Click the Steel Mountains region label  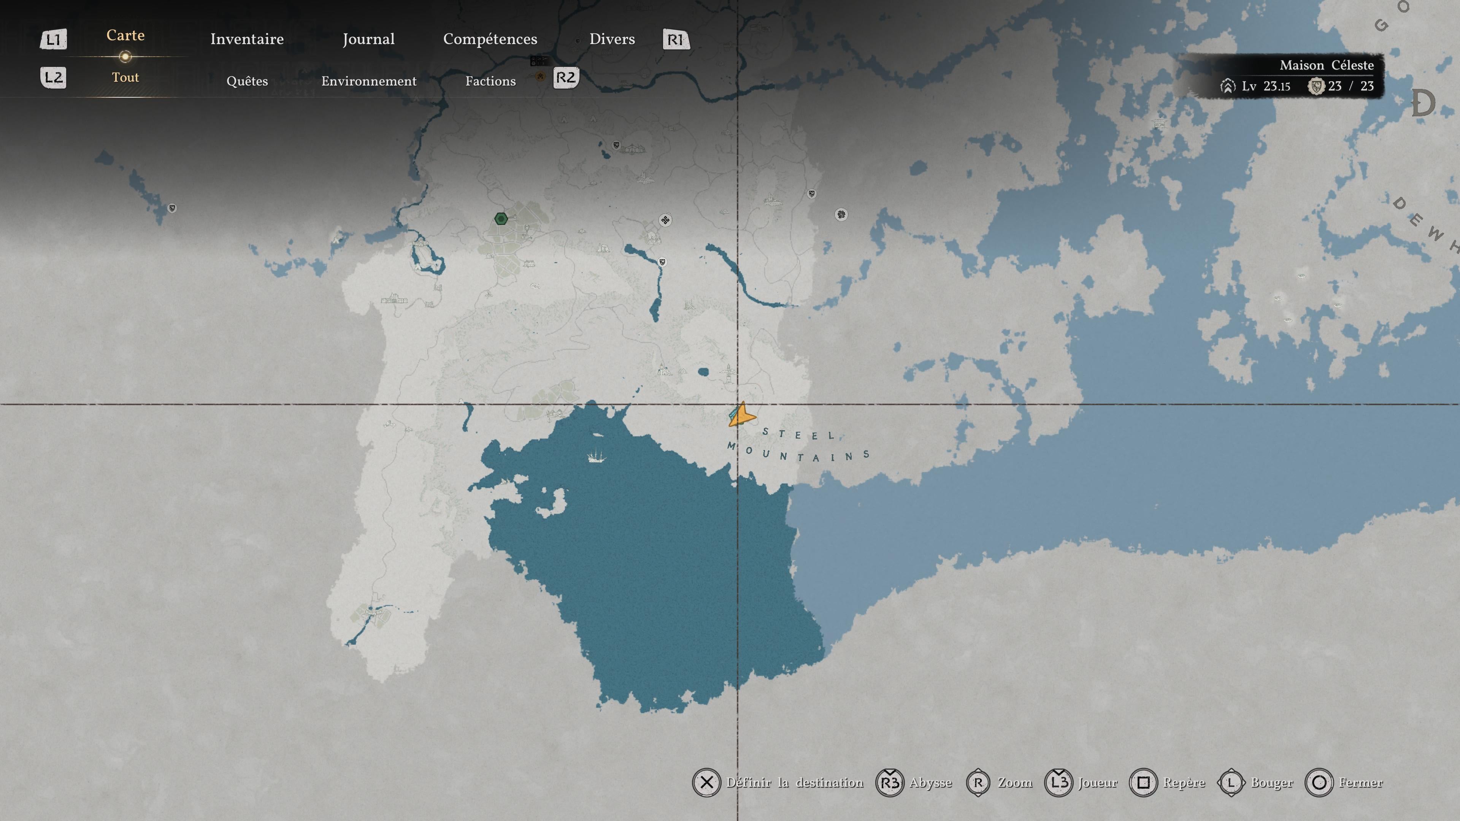pos(798,445)
